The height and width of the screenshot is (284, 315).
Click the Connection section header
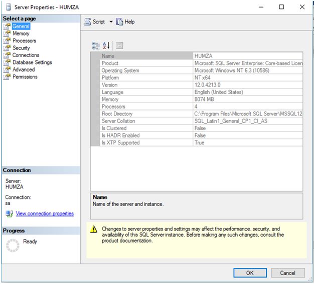[41, 170]
